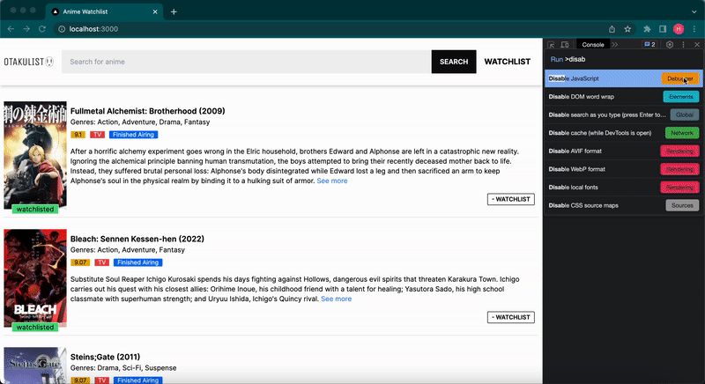705x384 pixels.
Task: Open Bleach poster thumbnail
Action: coord(35,278)
